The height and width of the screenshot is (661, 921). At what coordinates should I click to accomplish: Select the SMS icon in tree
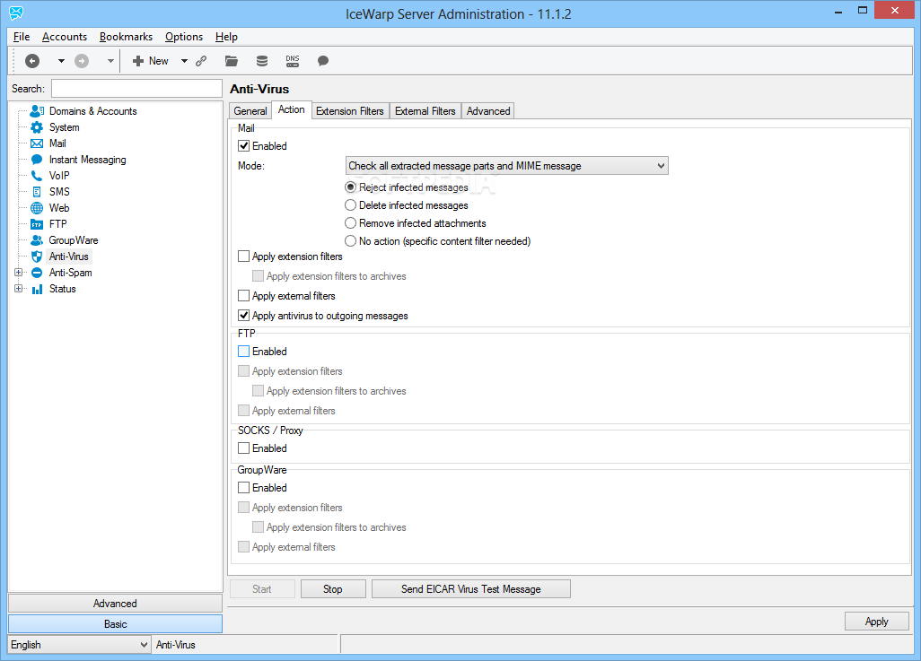pos(37,192)
